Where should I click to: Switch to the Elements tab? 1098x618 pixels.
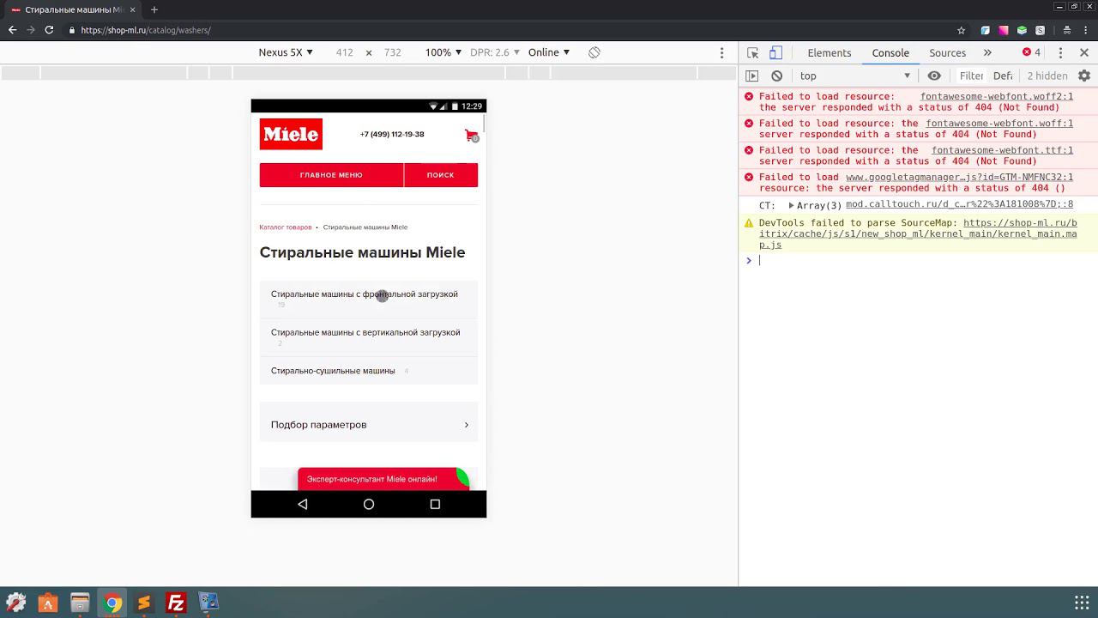pyautogui.click(x=830, y=52)
